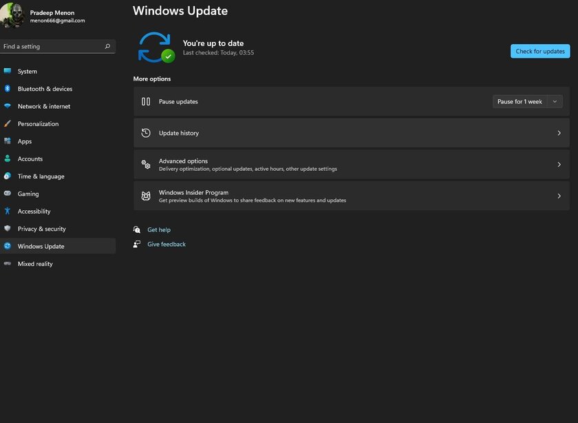578x423 pixels.
Task: Select Privacy & security in sidebar
Action: click(x=58, y=229)
